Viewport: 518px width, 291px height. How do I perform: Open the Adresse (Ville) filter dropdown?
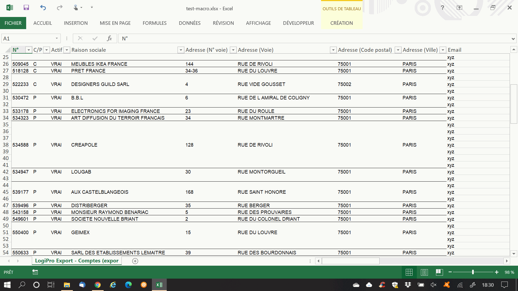tap(443, 50)
